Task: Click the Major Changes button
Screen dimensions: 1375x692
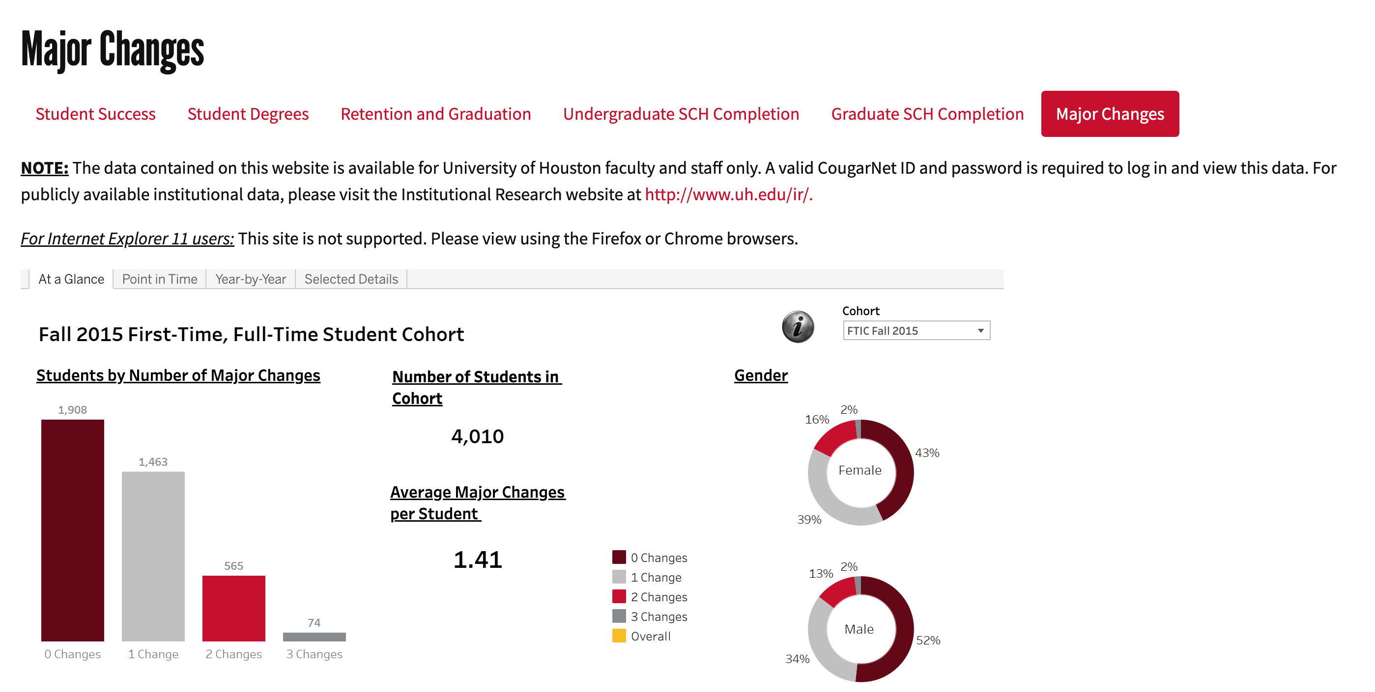Action: (x=1109, y=113)
